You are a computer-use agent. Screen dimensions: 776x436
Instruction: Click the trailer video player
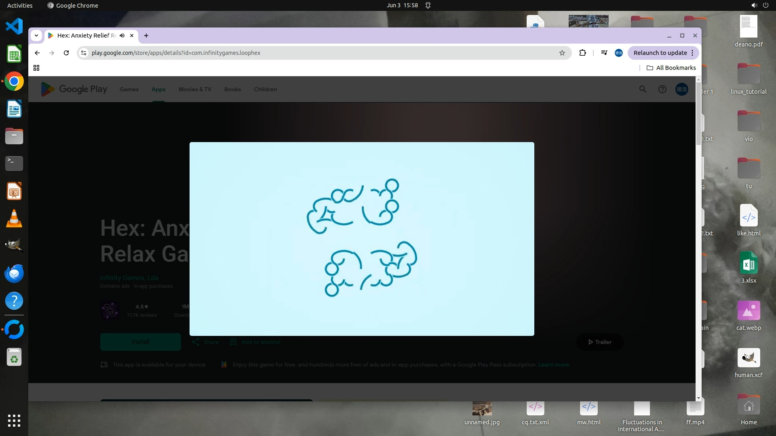362,239
